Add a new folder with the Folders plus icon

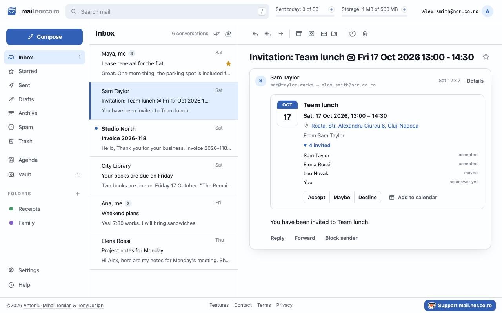(78, 194)
